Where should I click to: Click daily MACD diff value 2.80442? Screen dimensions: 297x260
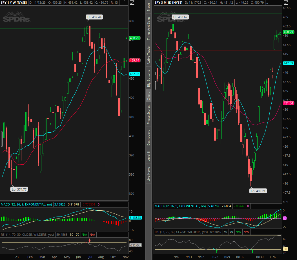point(239,206)
